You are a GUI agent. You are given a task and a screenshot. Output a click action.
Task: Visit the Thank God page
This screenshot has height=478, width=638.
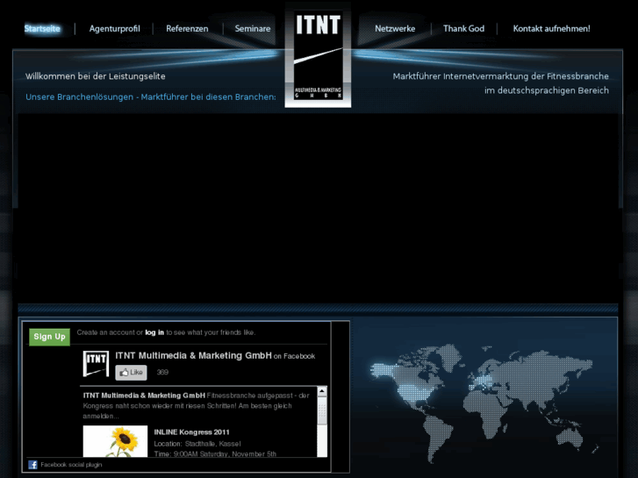coord(464,28)
